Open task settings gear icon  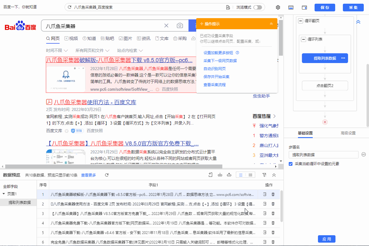278,7
